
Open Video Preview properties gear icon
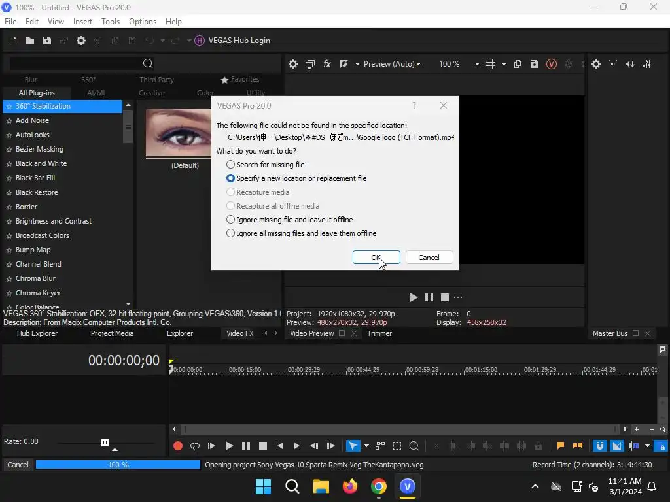[x=292, y=64]
